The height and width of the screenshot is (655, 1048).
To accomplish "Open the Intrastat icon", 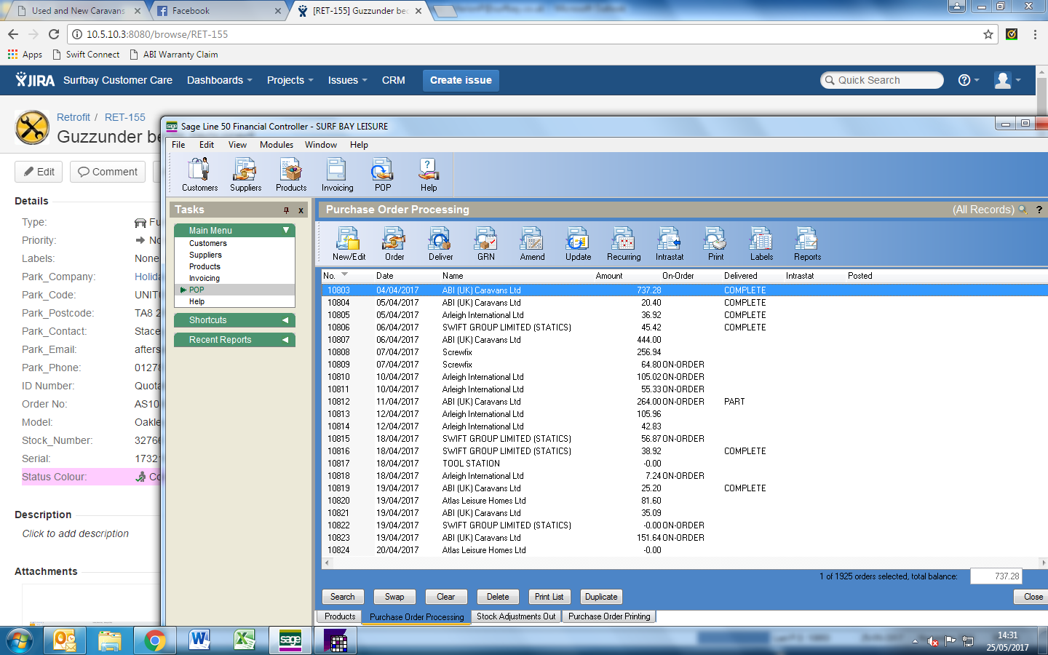I will pos(669,243).
